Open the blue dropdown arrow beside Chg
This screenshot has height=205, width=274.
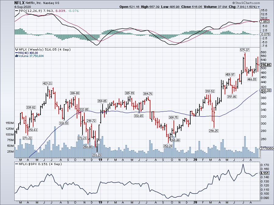click(x=258, y=7)
